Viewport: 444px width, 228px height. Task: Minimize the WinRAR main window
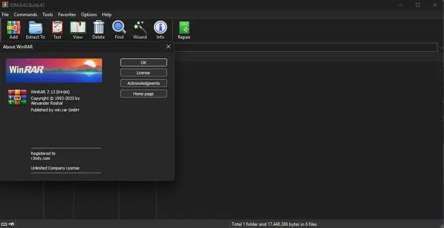point(400,5)
